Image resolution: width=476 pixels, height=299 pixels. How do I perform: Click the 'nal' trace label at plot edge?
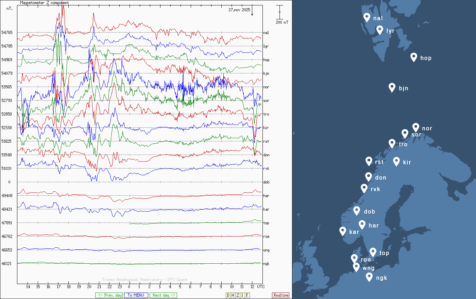(266, 33)
